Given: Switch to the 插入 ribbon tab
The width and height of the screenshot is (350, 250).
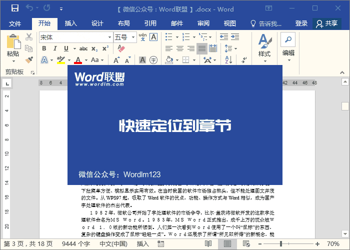Looking at the screenshot, I should pos(71,23).
